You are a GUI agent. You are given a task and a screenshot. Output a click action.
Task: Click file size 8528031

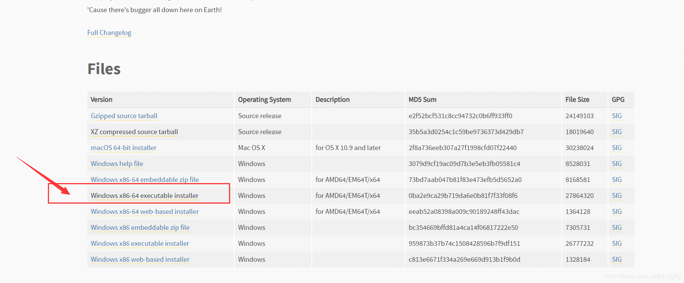[x=578, y=164]
